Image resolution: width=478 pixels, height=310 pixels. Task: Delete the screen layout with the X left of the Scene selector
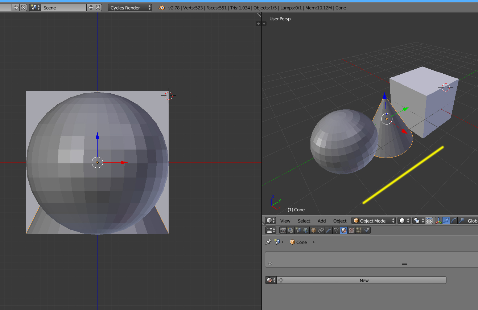coord(23,7)
